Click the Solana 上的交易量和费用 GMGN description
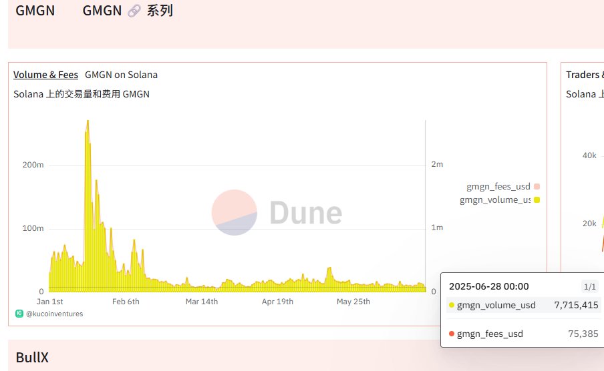The height and width of the screenshot is (371, 604). (82, 94)
